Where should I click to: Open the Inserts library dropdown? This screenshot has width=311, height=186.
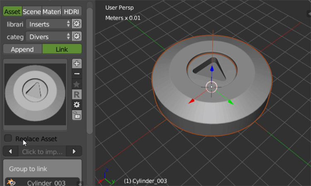pyautogui.click(x=48, y=24)
